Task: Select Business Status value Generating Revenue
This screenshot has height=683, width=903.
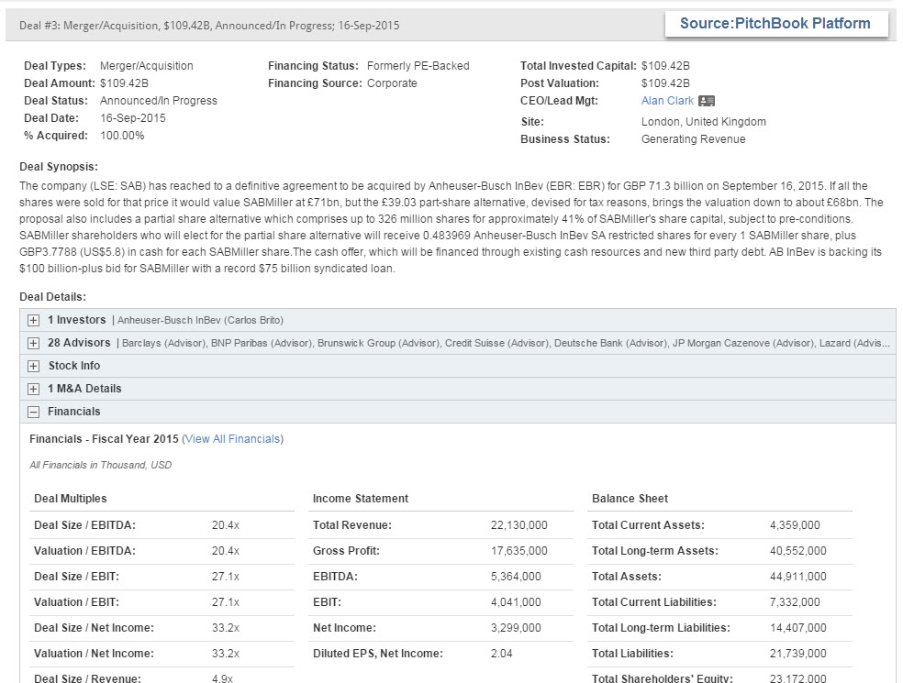Action: click(x=694, y=139)
